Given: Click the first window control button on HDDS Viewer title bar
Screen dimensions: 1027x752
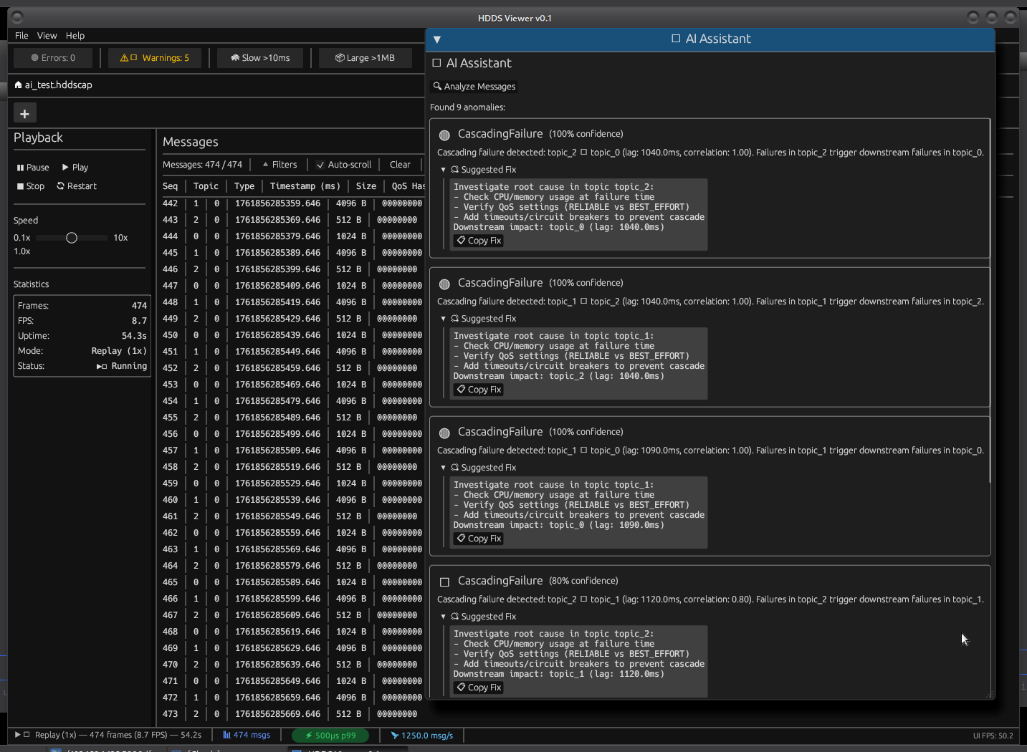Looking at the screenshot, I should (973, 16).
